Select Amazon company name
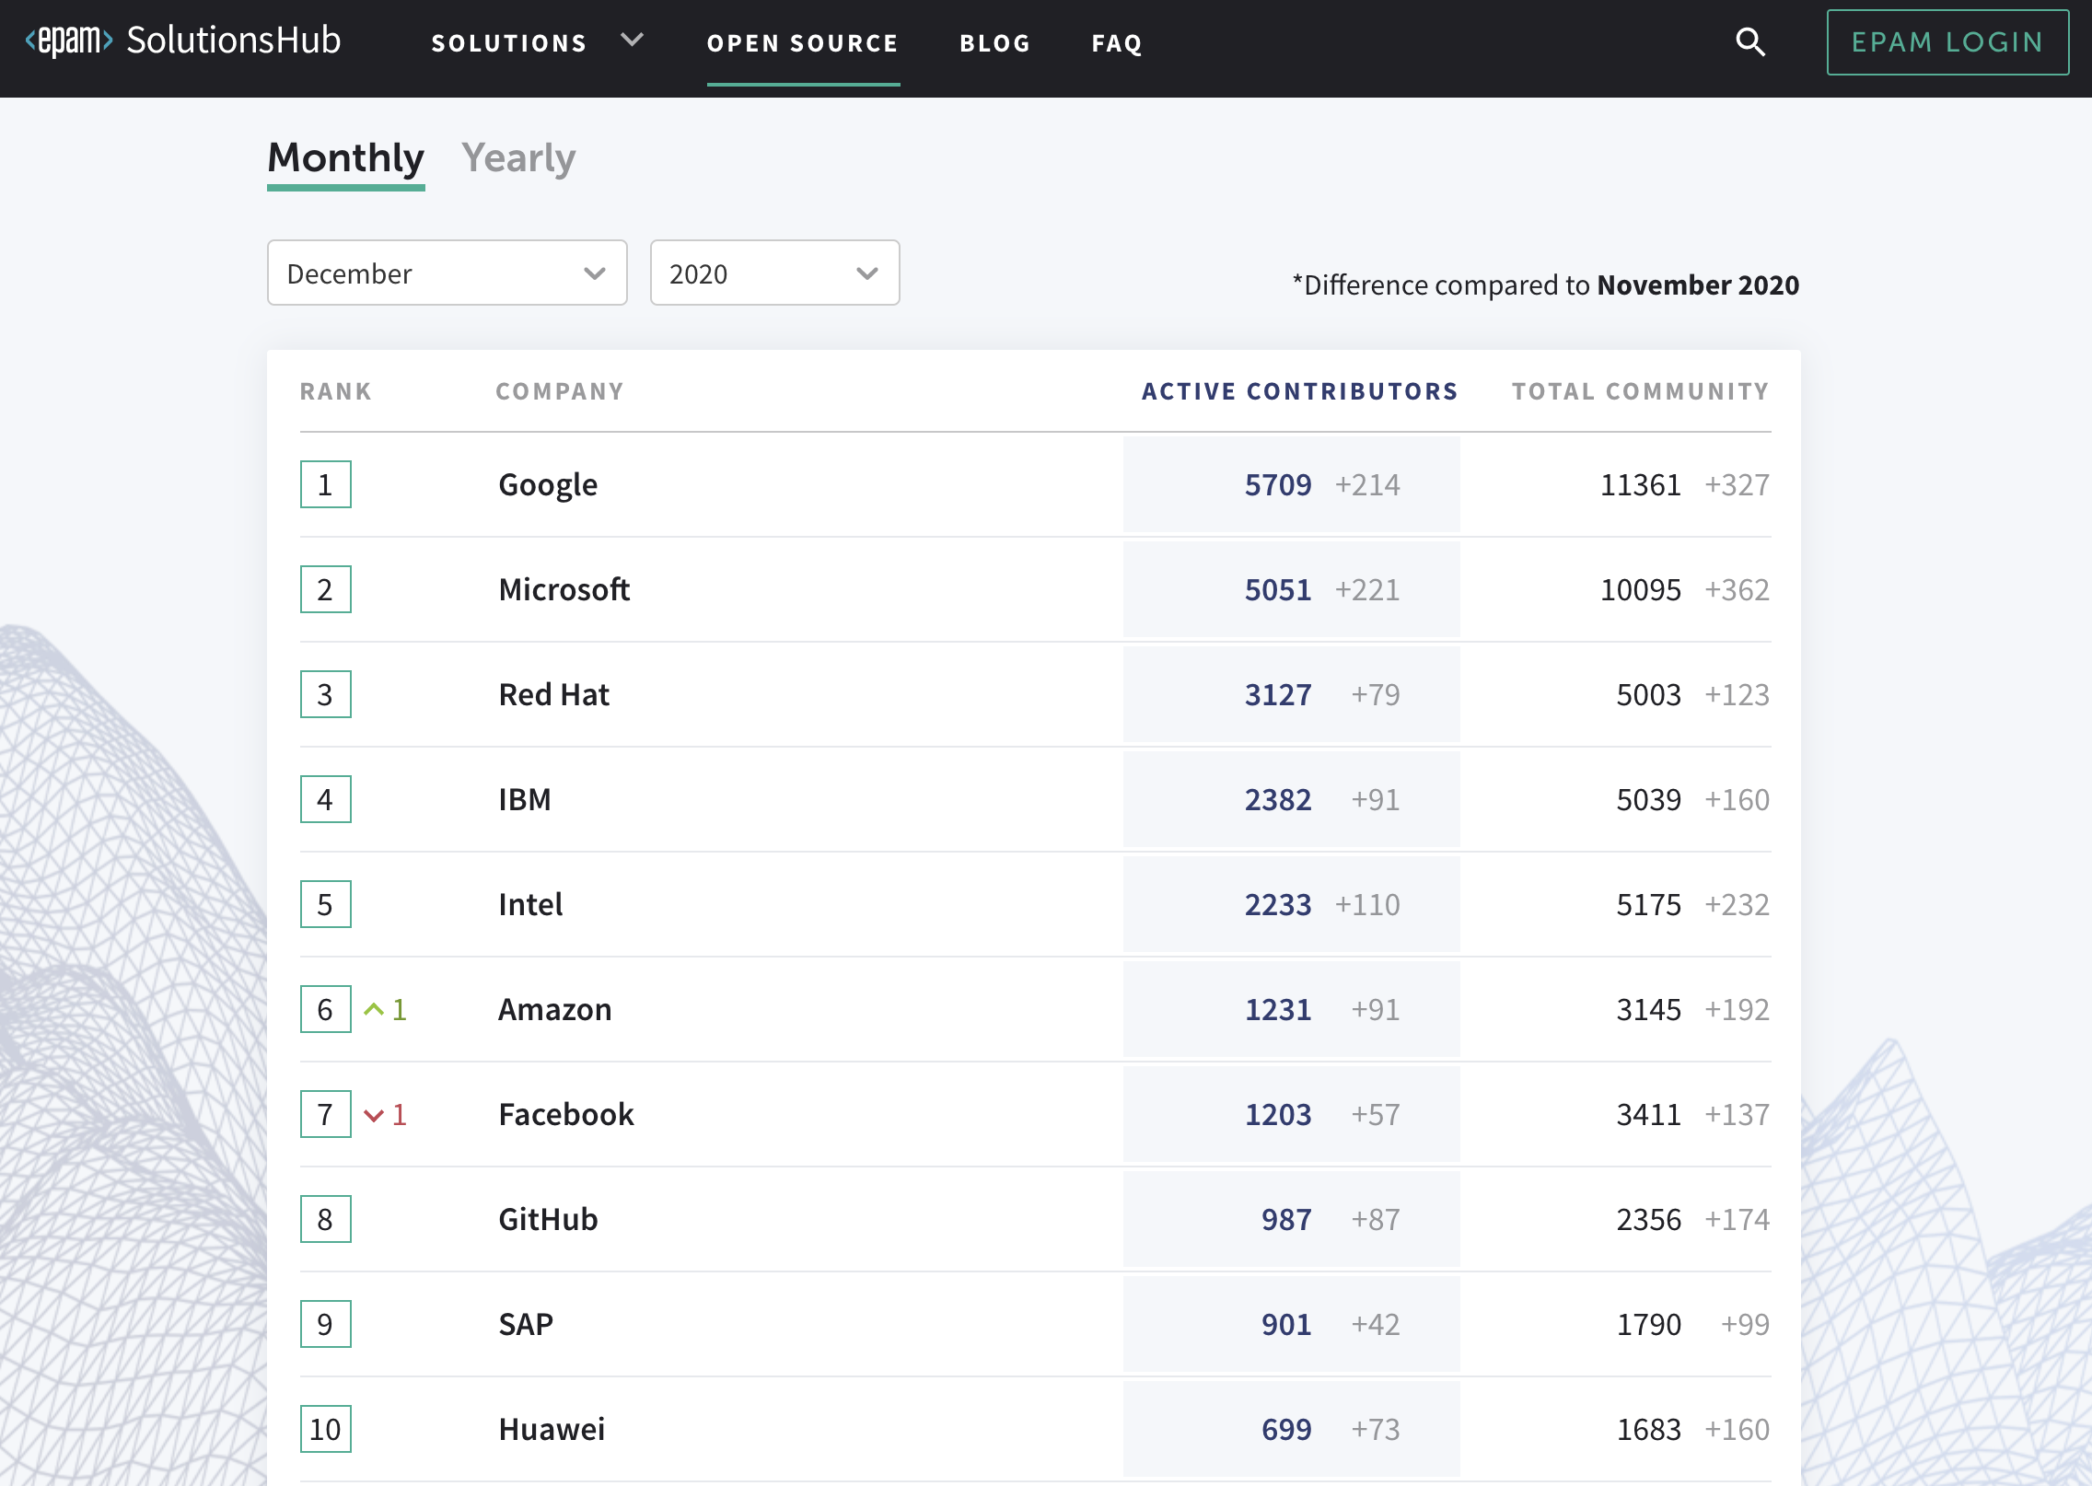The width and height of the screenshot is (2092, 1486). [x=555, y=1009]
